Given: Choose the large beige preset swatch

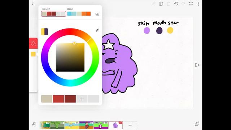Looking at the screenshot, I should 47,99.
